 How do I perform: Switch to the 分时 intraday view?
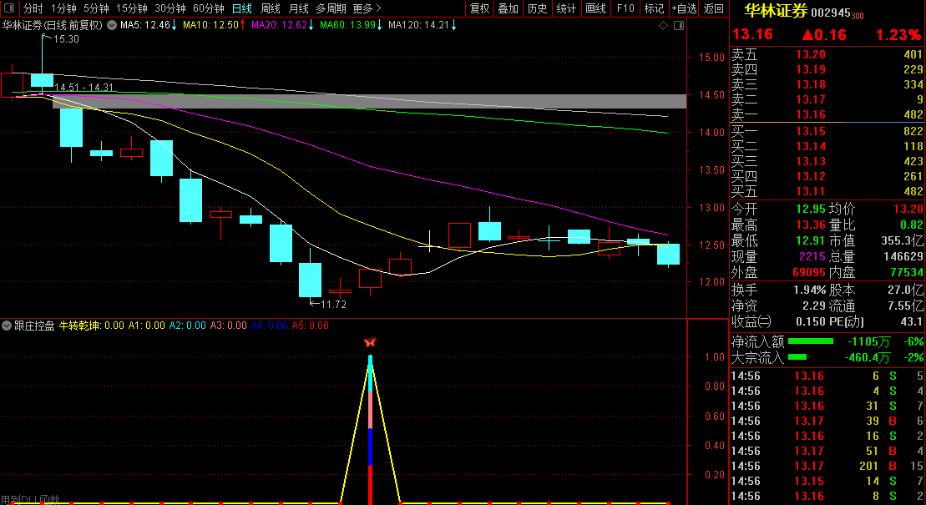tap(33, 8)
